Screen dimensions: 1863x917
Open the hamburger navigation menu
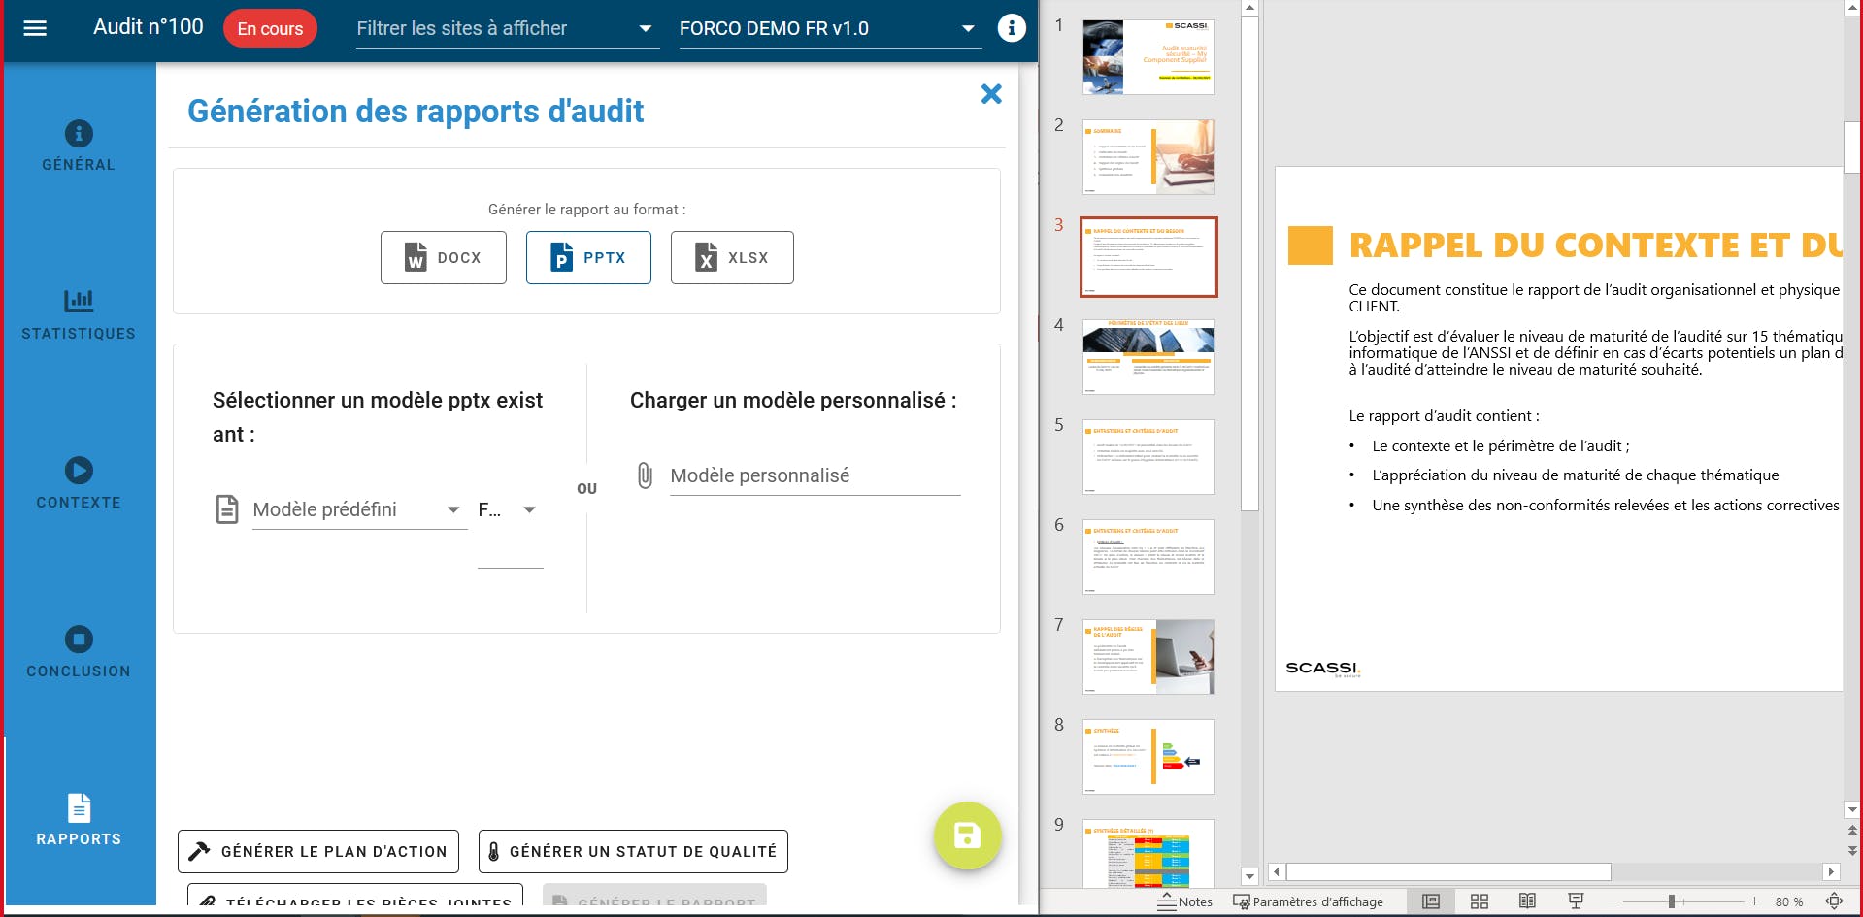coord(35,28)
